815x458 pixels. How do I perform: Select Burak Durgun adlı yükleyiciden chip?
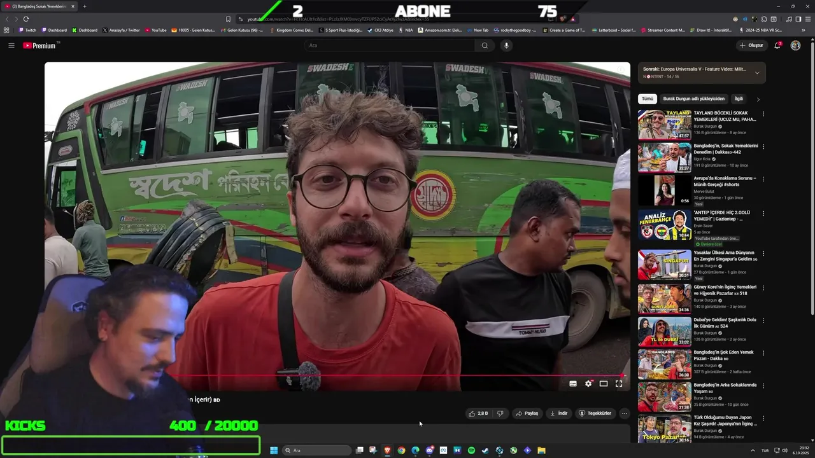coord(694,99)
